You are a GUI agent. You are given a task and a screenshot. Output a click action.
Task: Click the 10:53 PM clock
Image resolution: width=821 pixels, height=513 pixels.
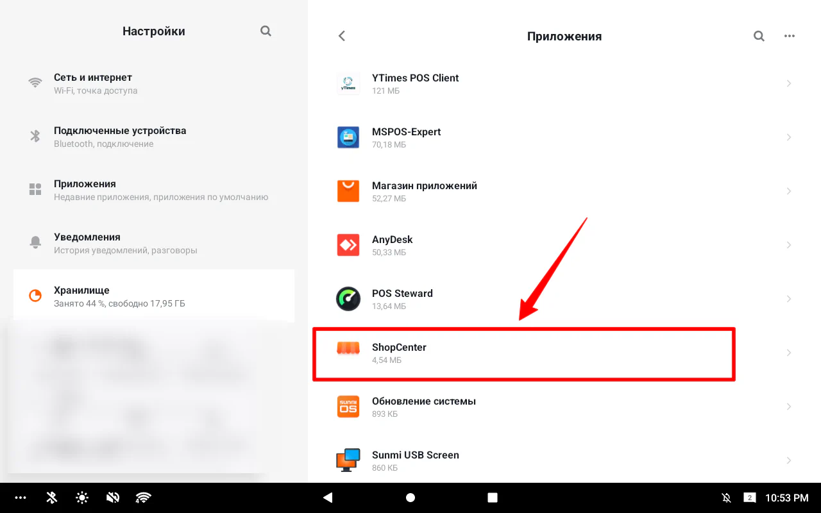[x=786, y=498]
